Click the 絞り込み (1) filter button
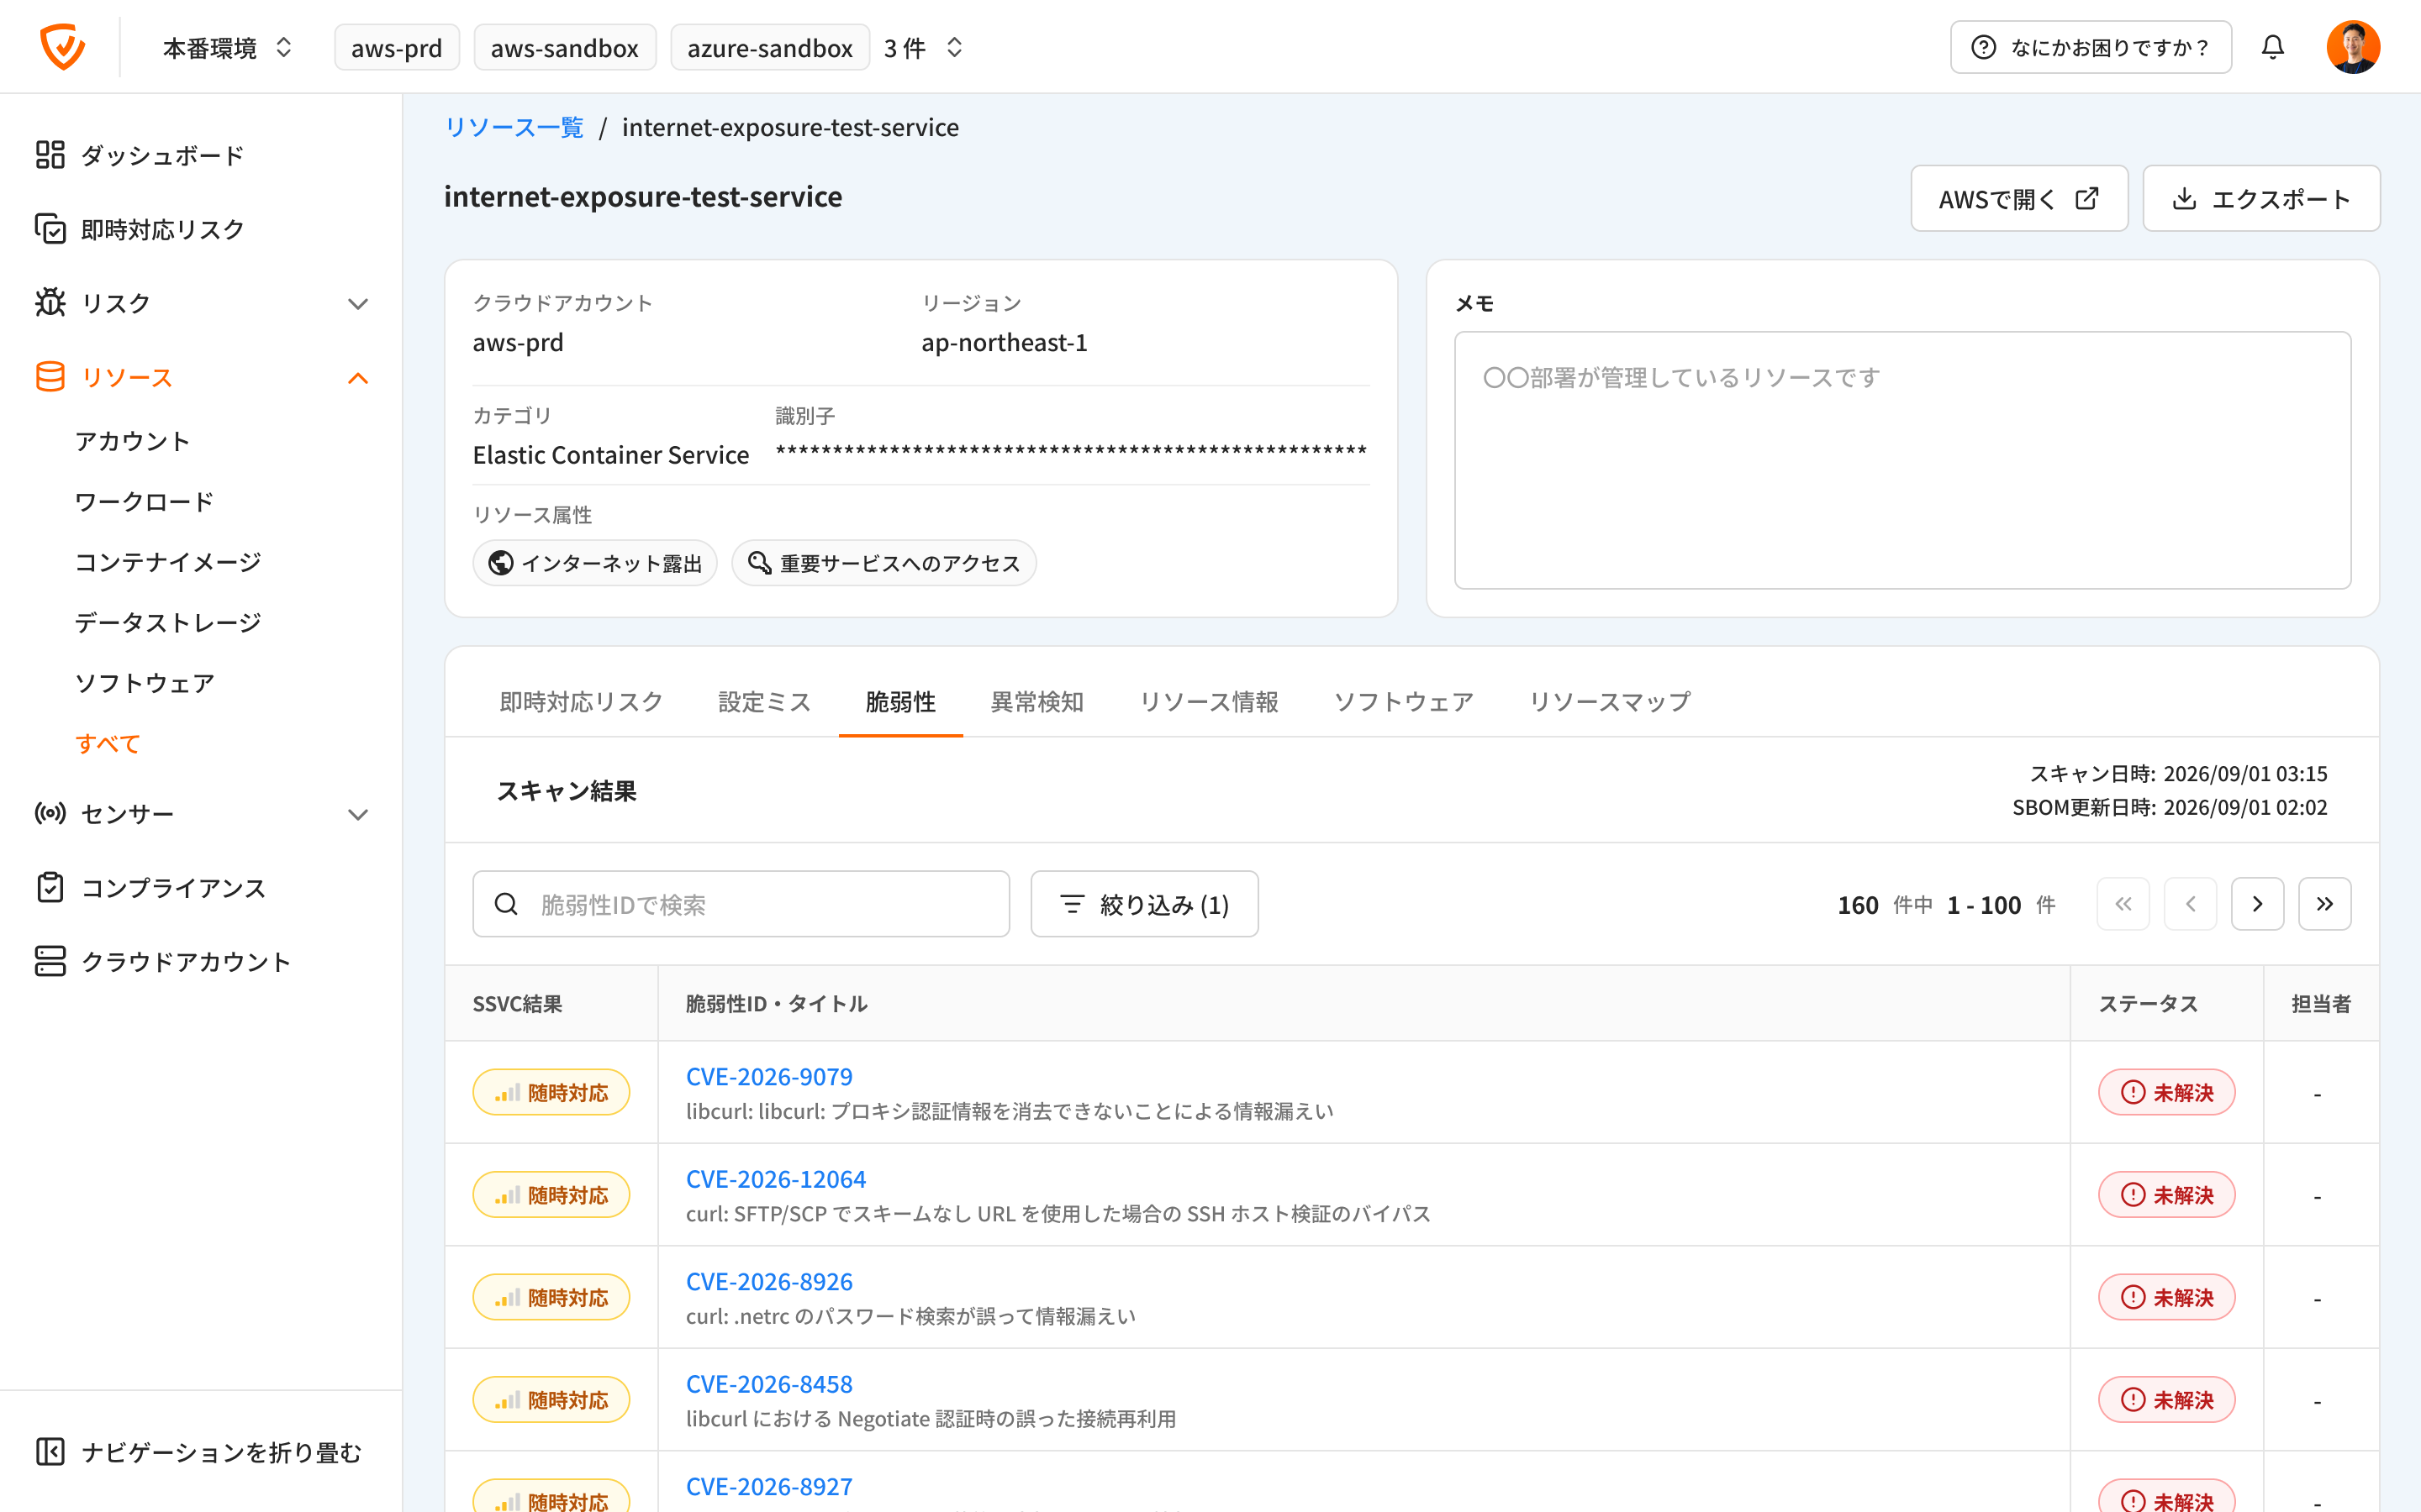The image size is (2421, 1512). pyautogui.click(x=1144, y=904)
